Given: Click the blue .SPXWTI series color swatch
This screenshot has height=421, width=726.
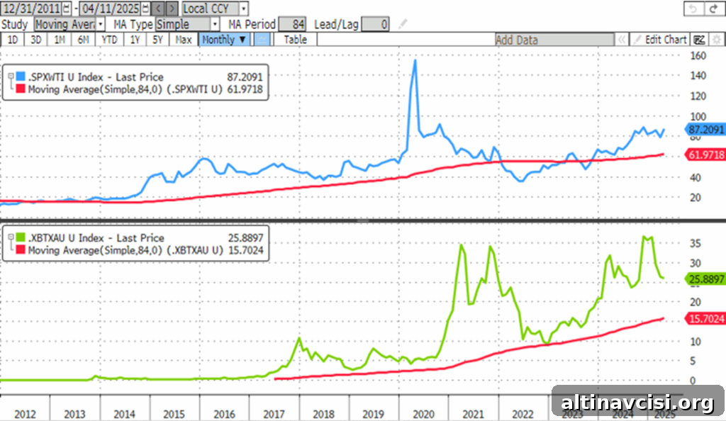Looking at the screenshot, I should [x=21, y=77].
